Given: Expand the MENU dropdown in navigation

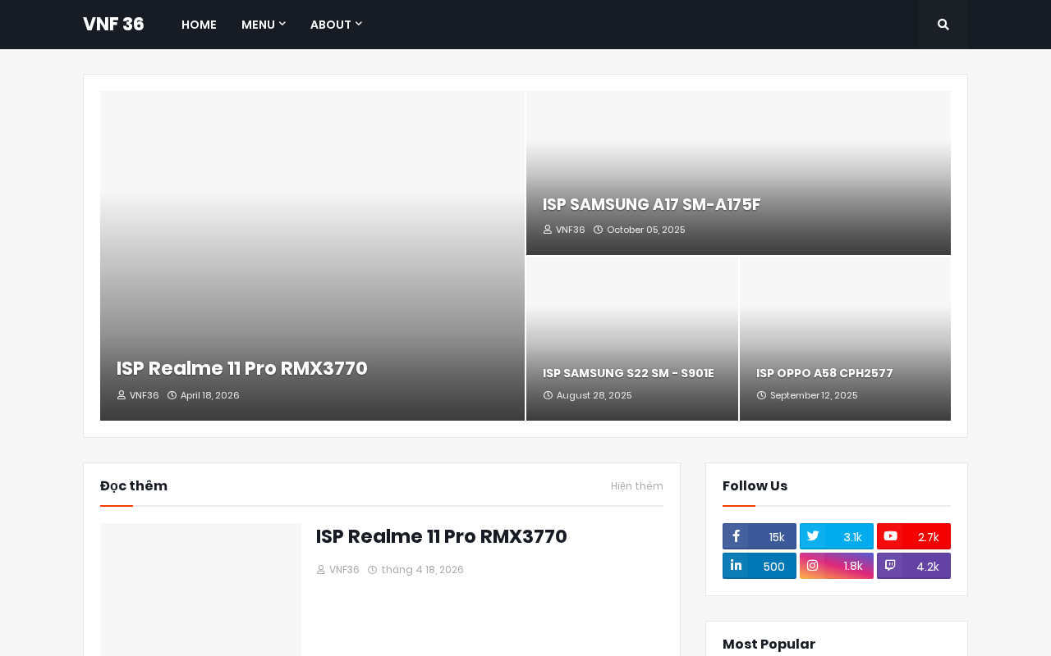Looking at the screenshot, I should coord(264,25).
